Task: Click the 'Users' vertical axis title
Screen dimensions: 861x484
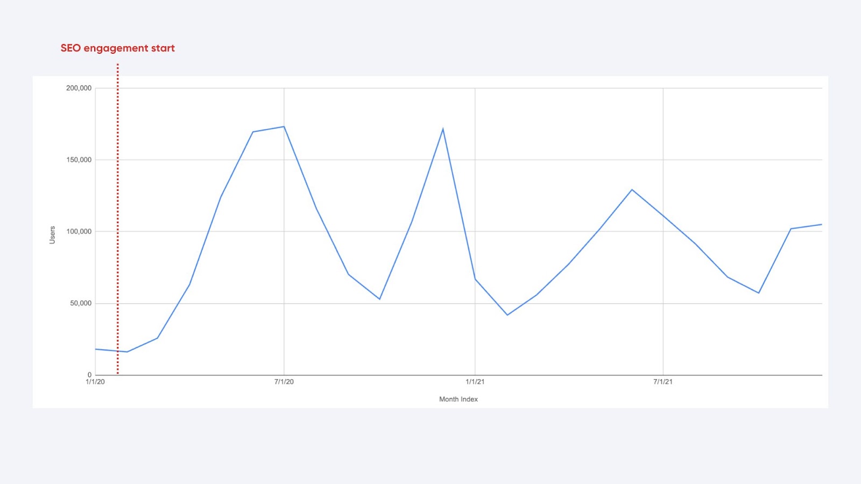Action: [x=52, y=235]
